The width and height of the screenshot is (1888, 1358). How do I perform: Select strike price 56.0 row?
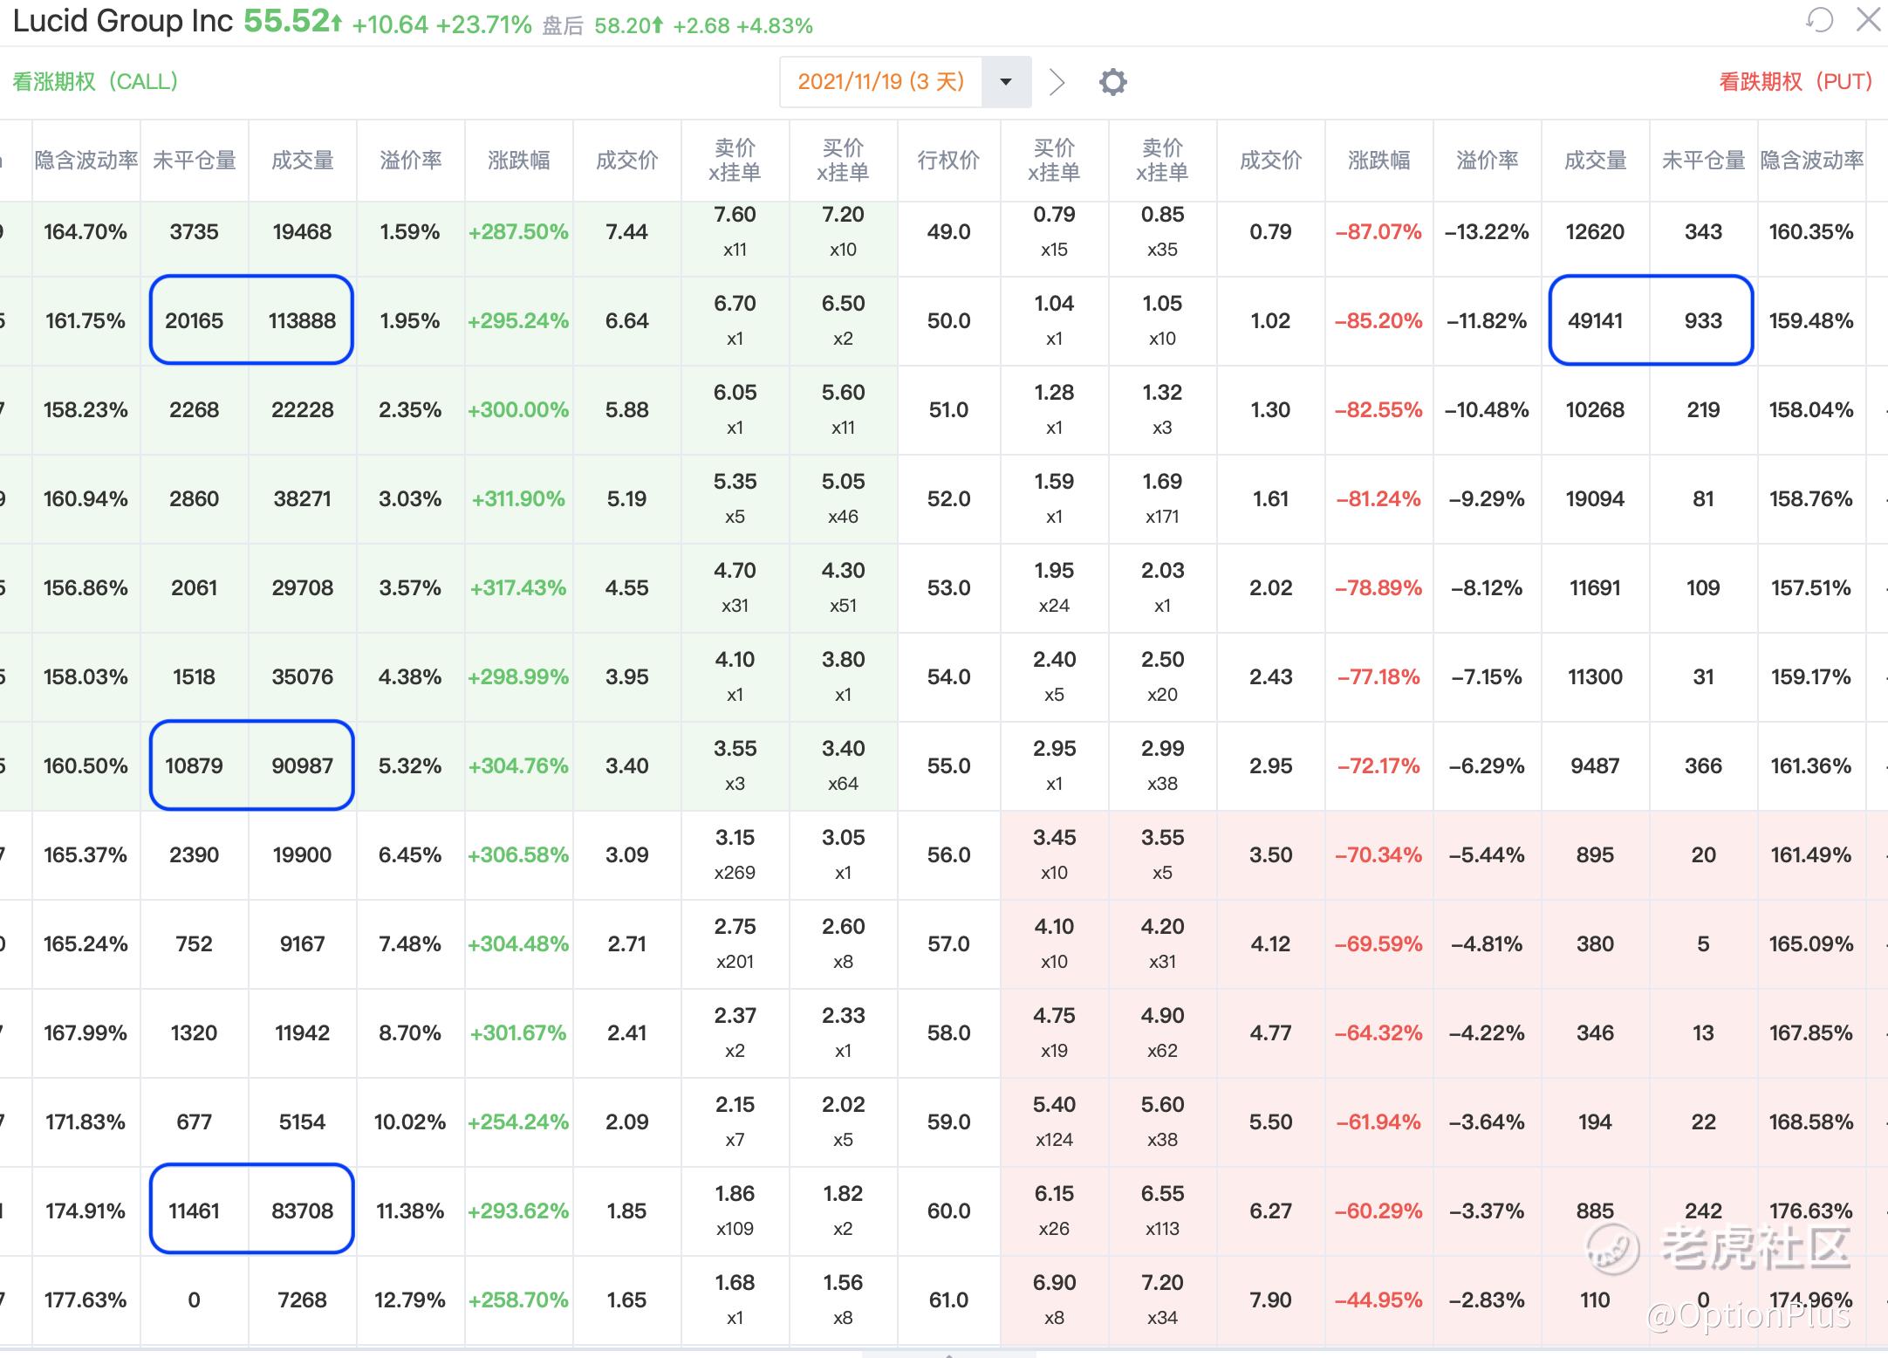pyautogui.click(x=948, y=855)
